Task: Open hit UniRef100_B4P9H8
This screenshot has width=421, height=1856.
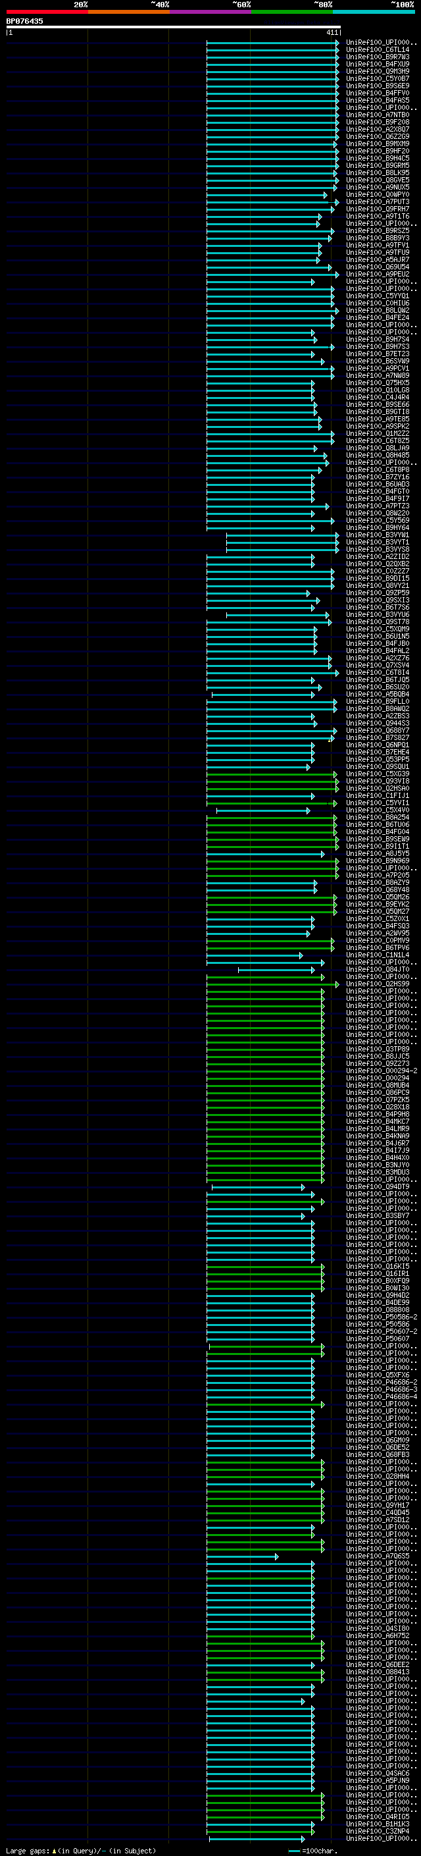Action: (377, 1114)
